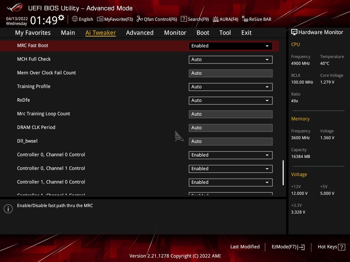Click the 04/13/2022 date text
This screenshot has height=262, width=350.
(x=17, y=19)
